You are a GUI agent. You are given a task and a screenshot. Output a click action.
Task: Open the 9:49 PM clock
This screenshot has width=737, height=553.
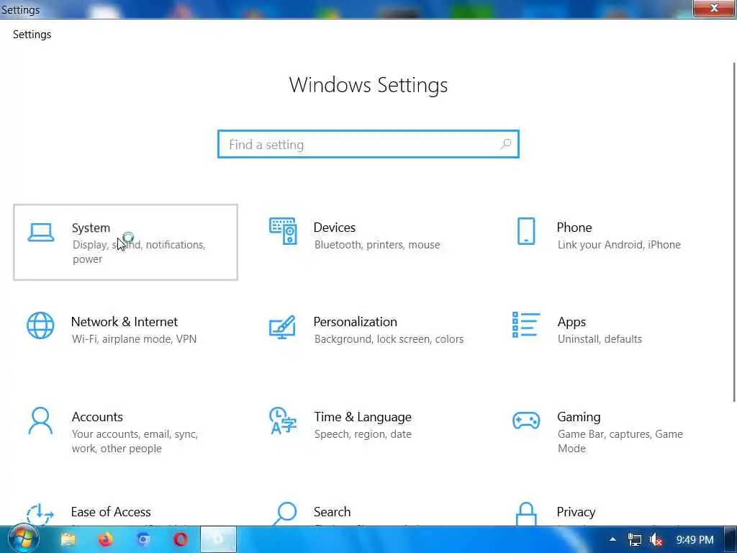pyautogui.click(x=695, y=540)
